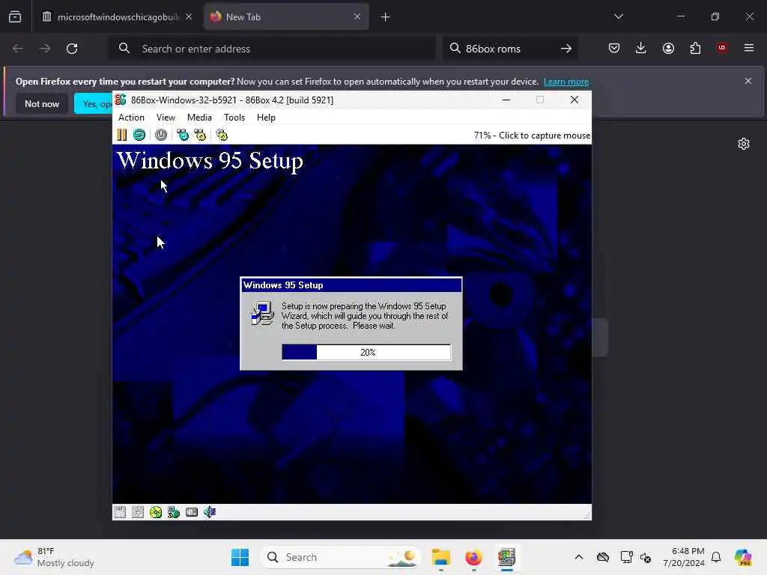Click 'Not now' button in notification
767x575 pixels.
click(x=42, y=103)
